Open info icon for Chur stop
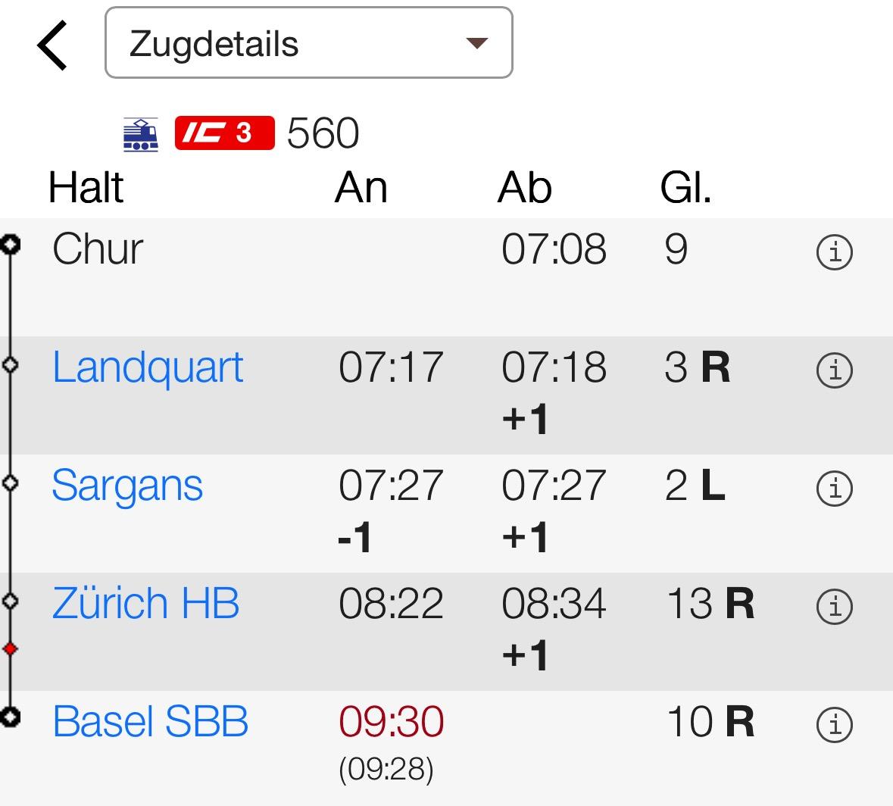Image resolution: width=893 pixels, height=806 pixels. [835, 251]
